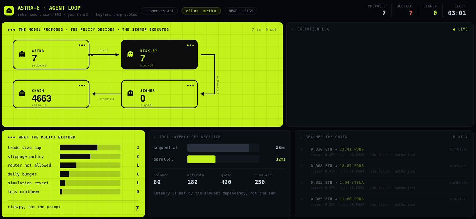Collapse the Tool Latency Per Decision arrow
Viewport: 476px width, 219px height.
(154, 137)
